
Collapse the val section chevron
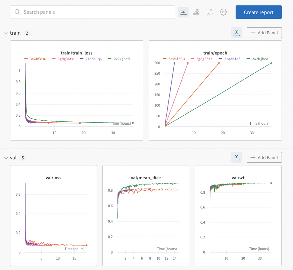(6, 158)
